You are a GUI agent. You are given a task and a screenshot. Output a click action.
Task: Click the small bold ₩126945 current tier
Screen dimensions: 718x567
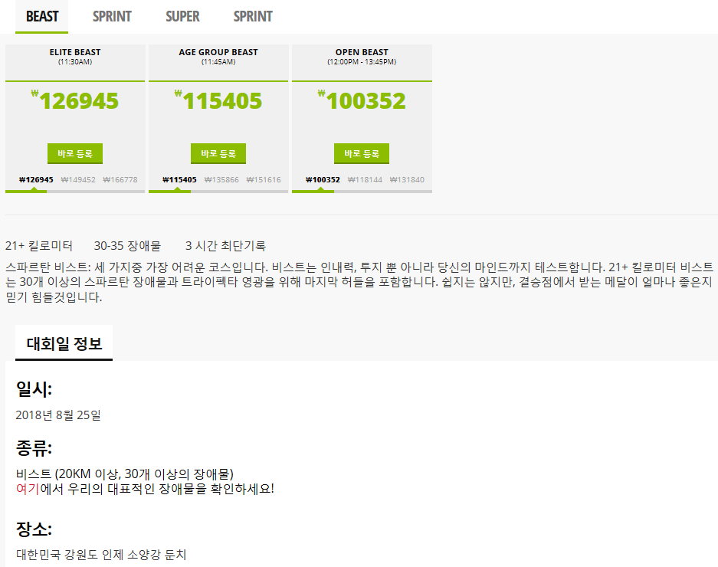coord(36,179)
